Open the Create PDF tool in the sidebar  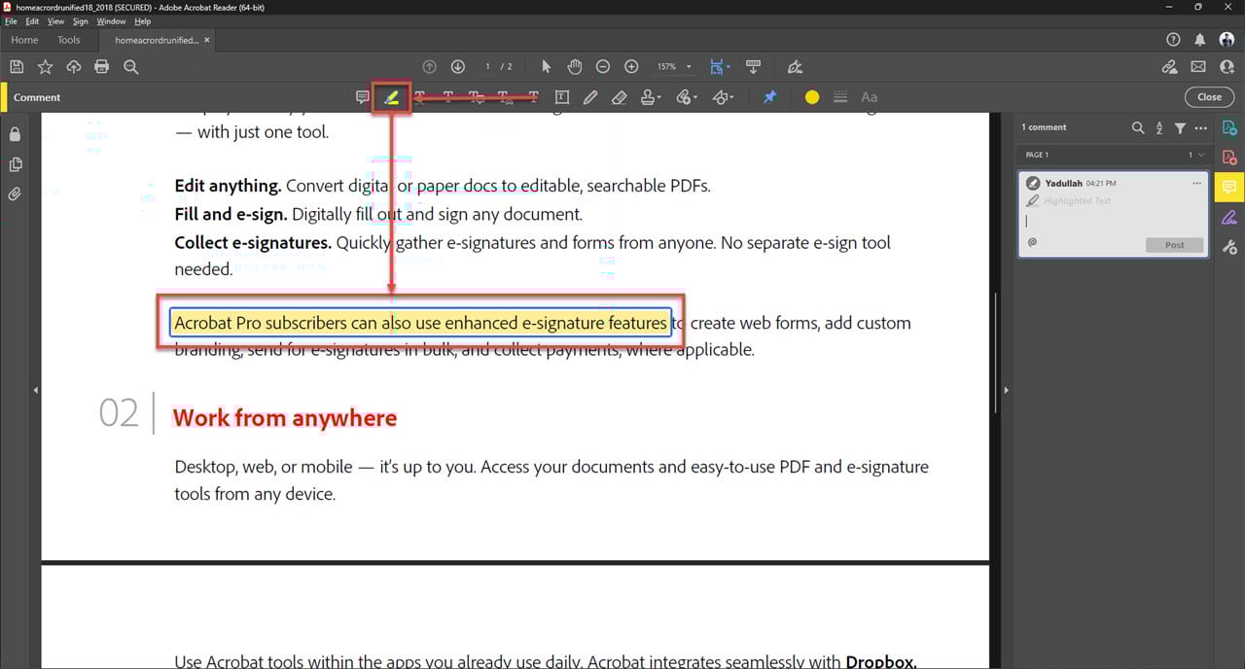click(1229, 158)
